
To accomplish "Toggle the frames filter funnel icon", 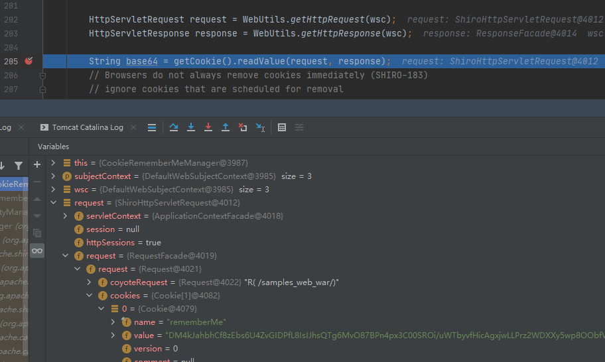I will [18, 165].
